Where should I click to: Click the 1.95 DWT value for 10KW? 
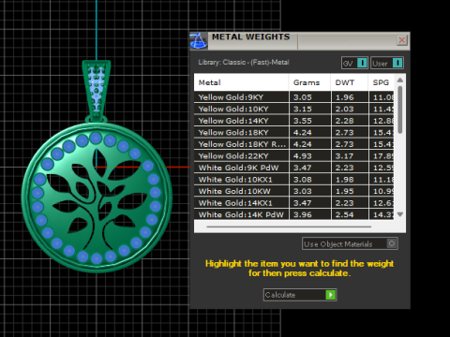(345, 191)
